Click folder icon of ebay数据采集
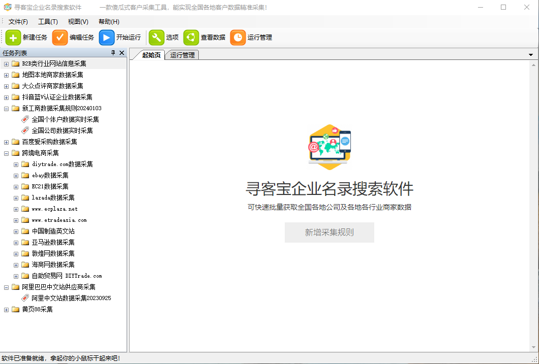The image size is (539, 364). tap(25, 175)
